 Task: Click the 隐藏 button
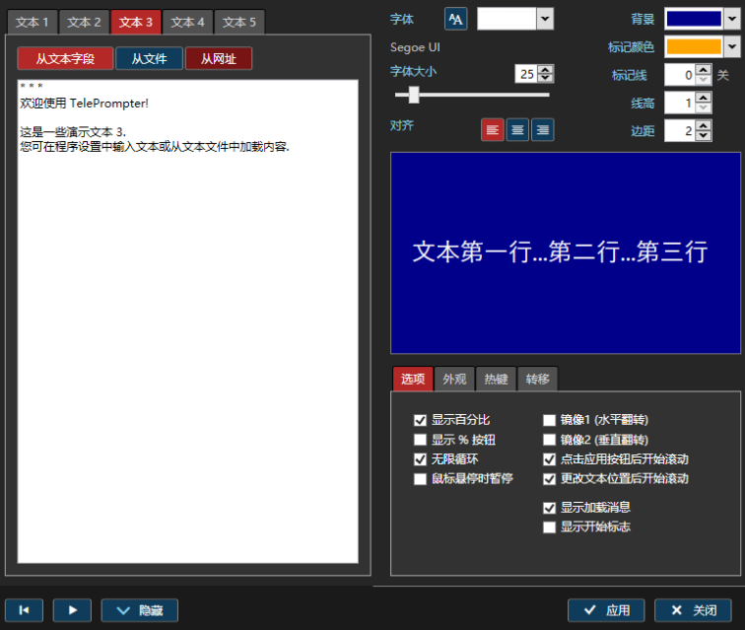140,610
